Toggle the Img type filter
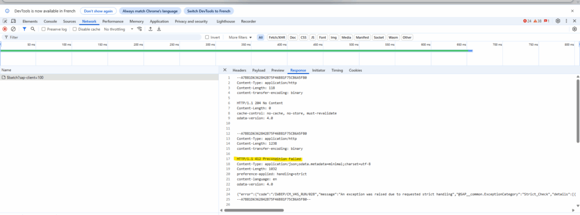This screenshot has height=215, width=580. tap(334, 37)
